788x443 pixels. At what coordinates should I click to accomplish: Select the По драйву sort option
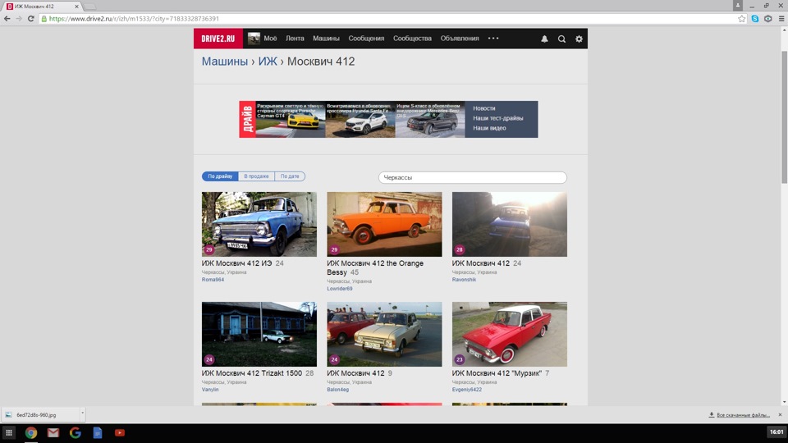(220, 176)
